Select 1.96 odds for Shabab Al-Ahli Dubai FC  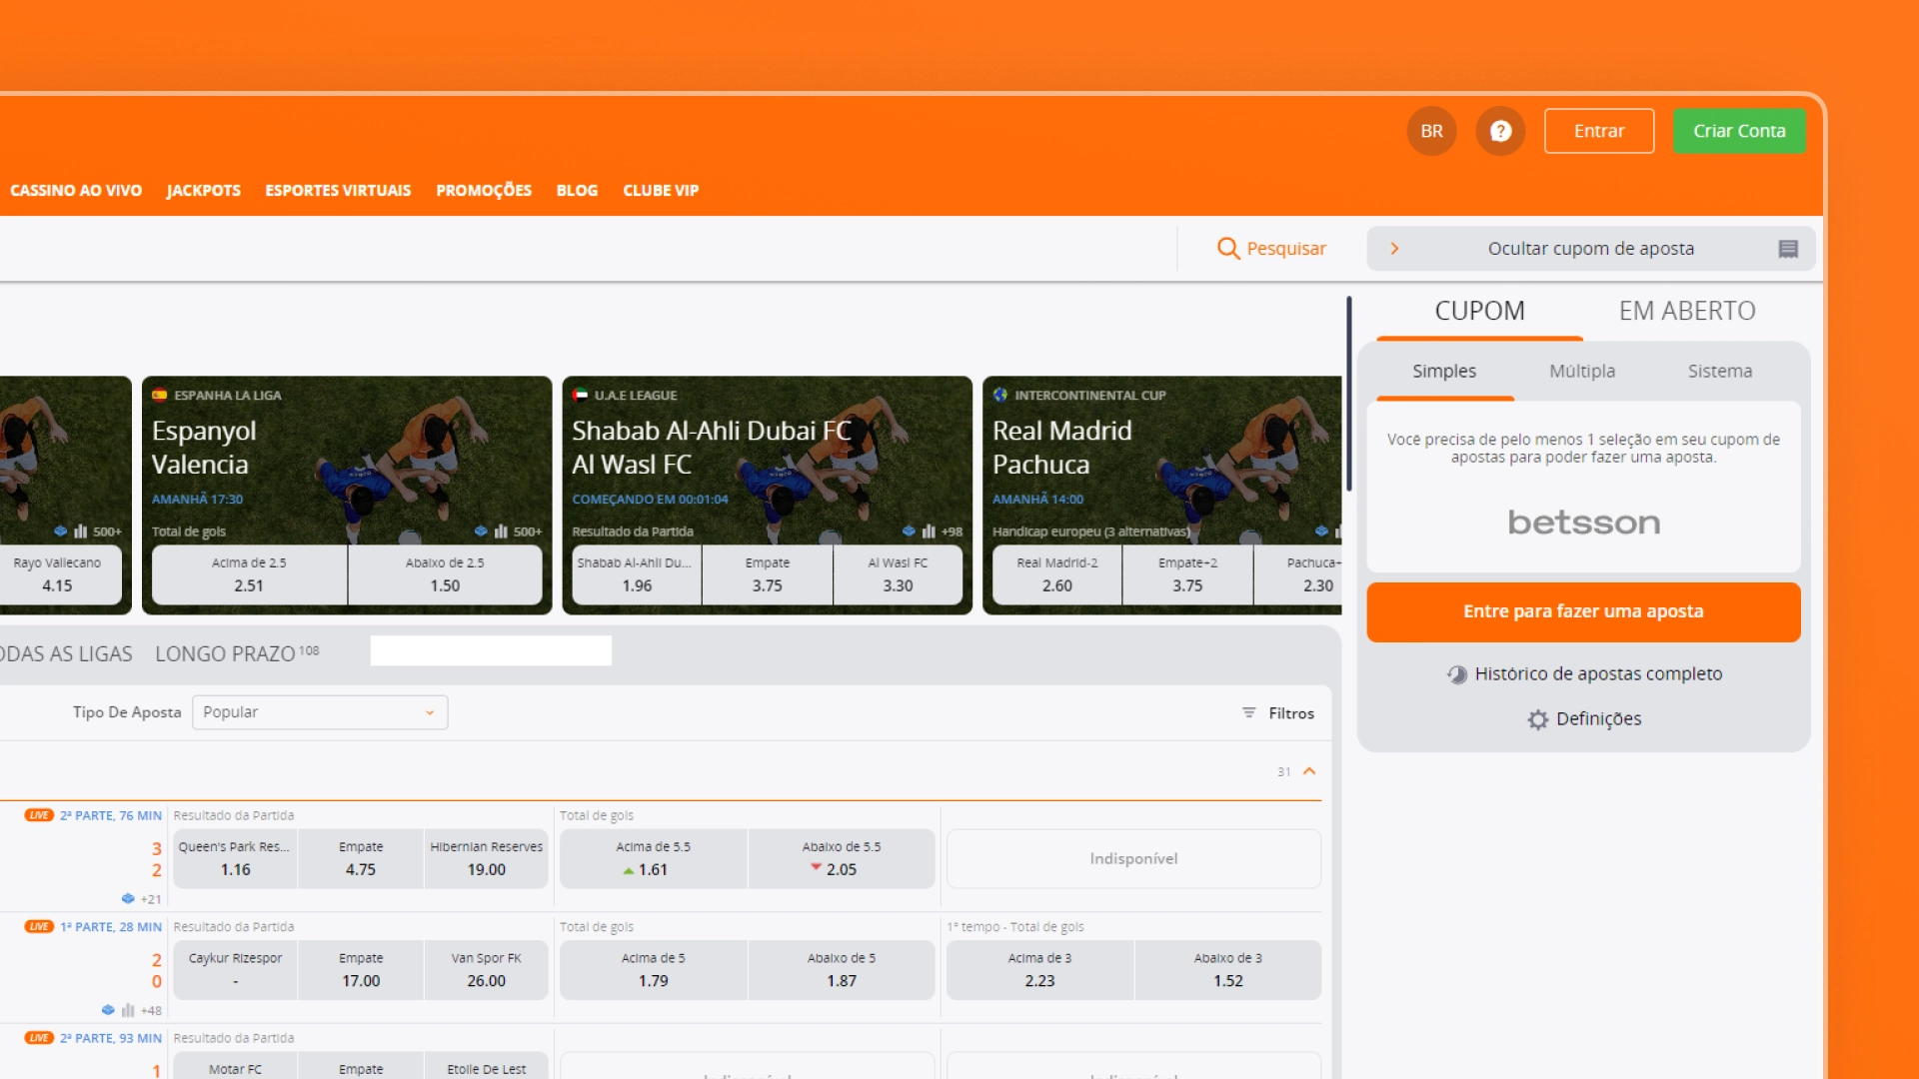click(x=636, y=574)
